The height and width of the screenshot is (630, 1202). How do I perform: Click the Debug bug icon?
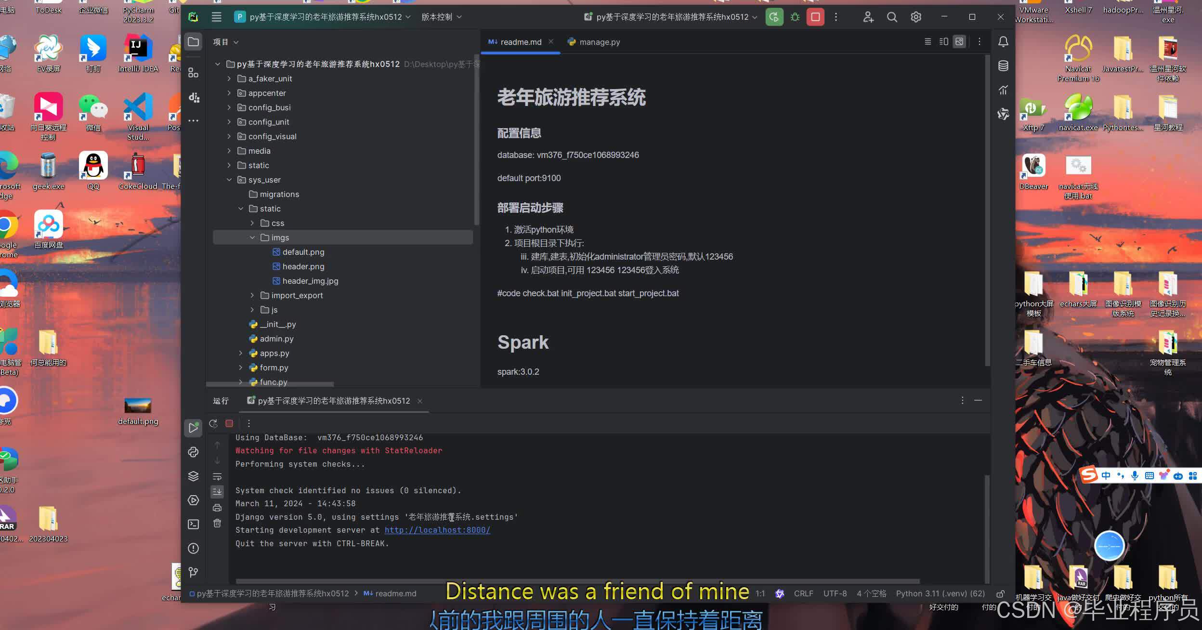pyautogui.click(x=795, y=17)
